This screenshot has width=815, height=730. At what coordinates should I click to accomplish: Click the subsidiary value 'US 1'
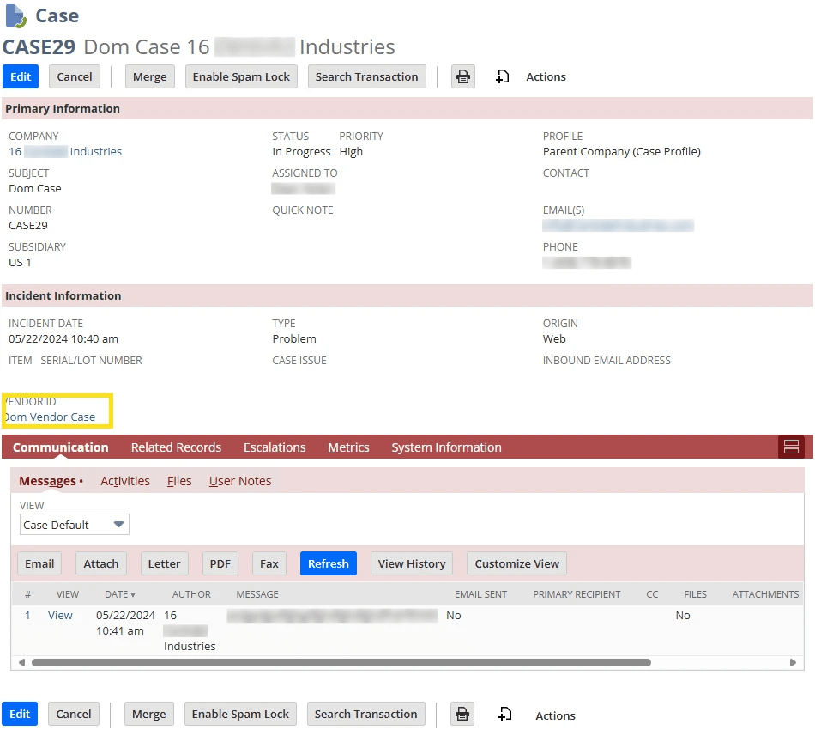coord(20,262)
